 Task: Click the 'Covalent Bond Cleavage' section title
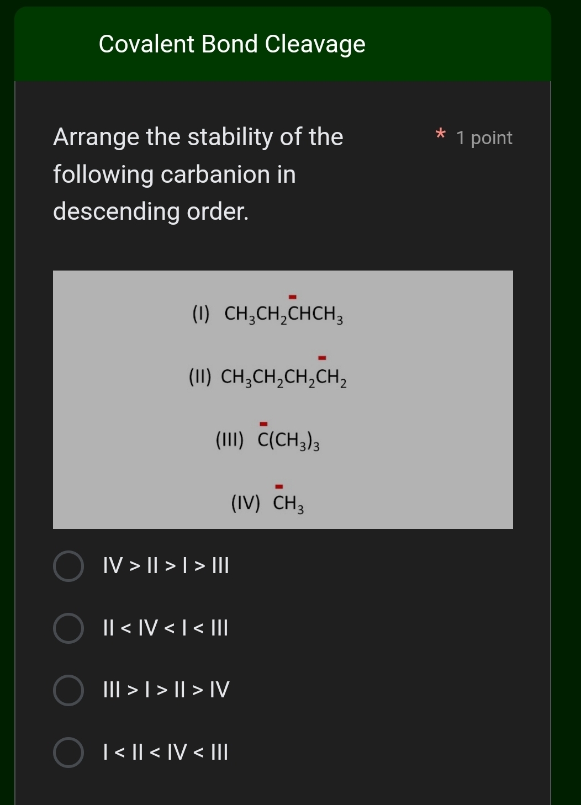tap(232, 44)
